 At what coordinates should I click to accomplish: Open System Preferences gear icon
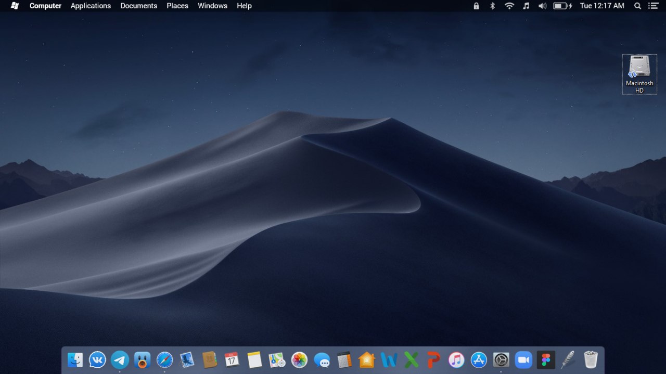501,359
